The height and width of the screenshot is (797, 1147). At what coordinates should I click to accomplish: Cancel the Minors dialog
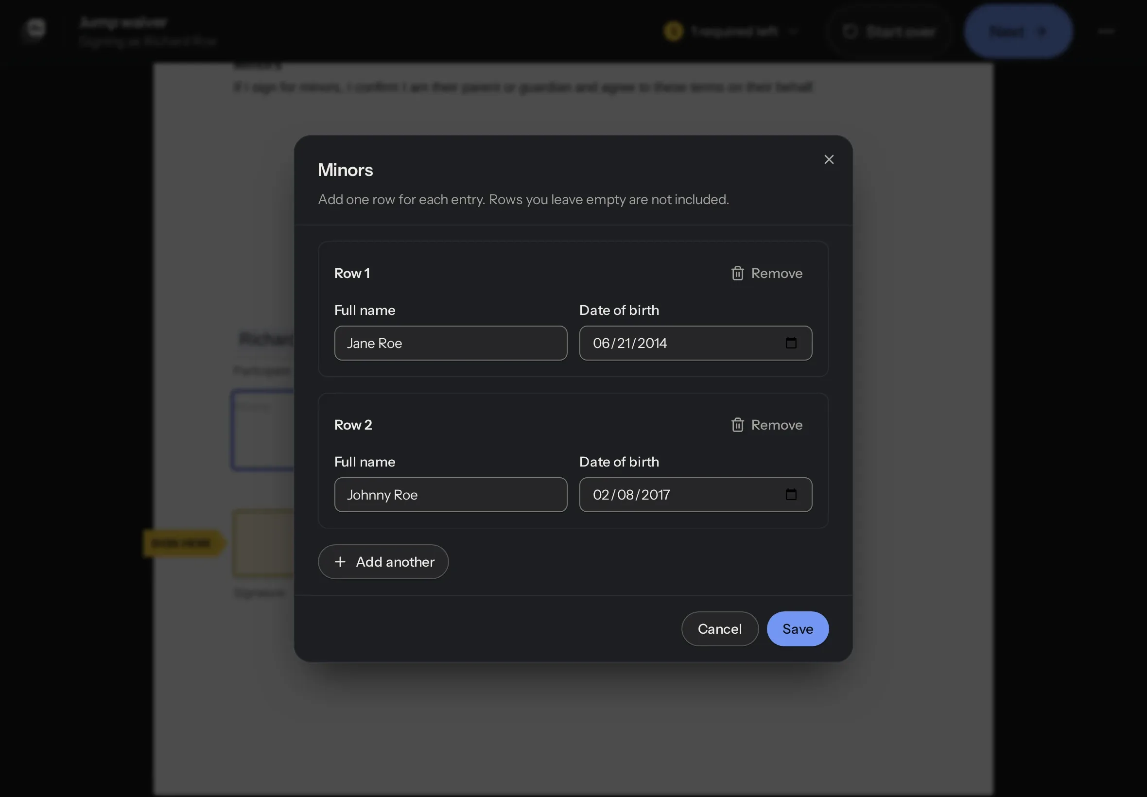pyautogui.click(x=720, y=629)
